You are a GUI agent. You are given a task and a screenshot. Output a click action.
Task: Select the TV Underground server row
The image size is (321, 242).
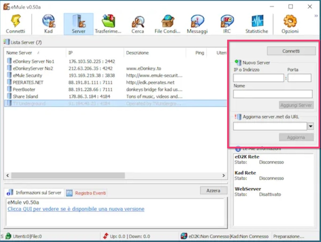(115, 103)
